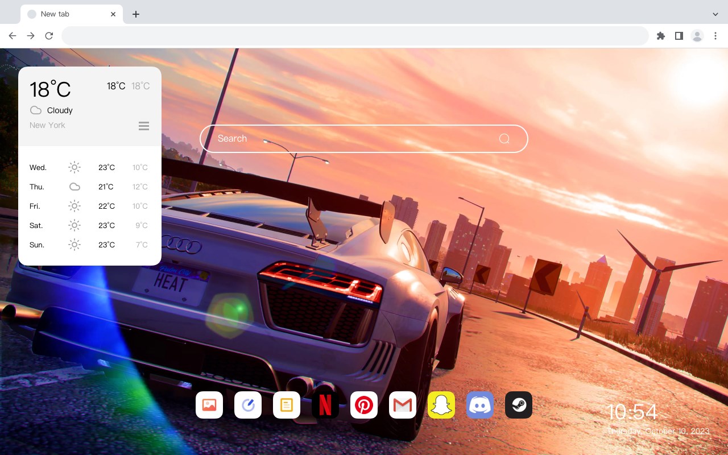
Task: Open the weather widget hamburger menu
Action: coord(144,126)
